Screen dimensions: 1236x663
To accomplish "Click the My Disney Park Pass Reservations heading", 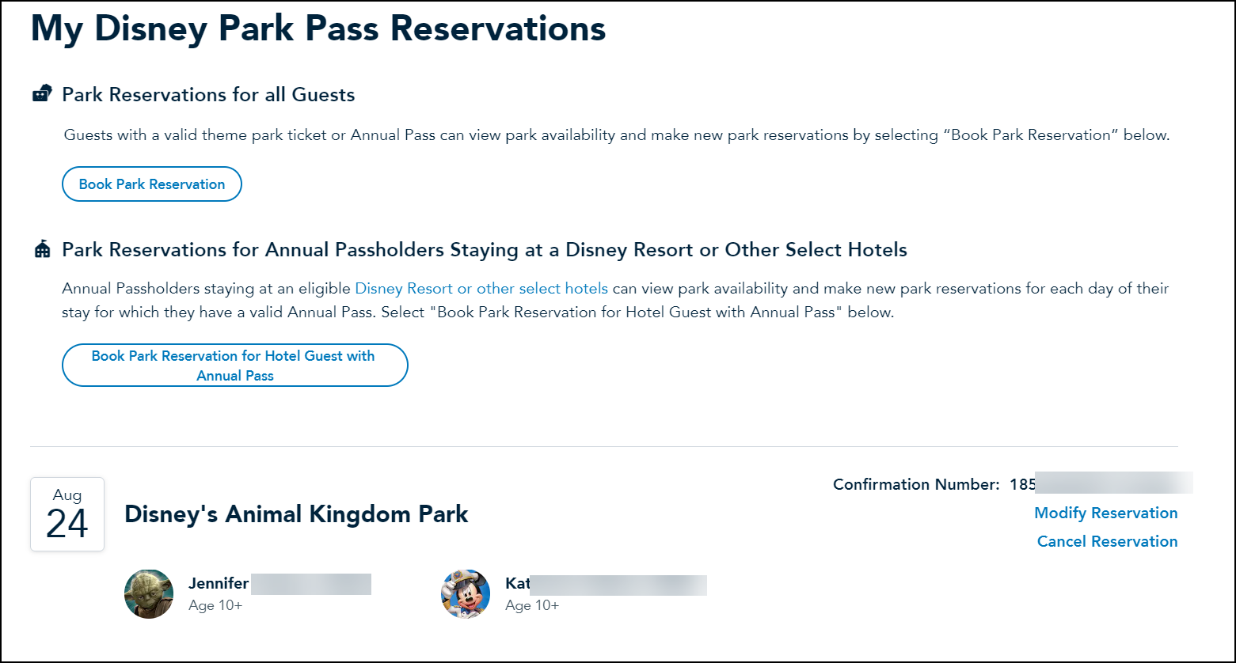I will click(x=318, y=28).
